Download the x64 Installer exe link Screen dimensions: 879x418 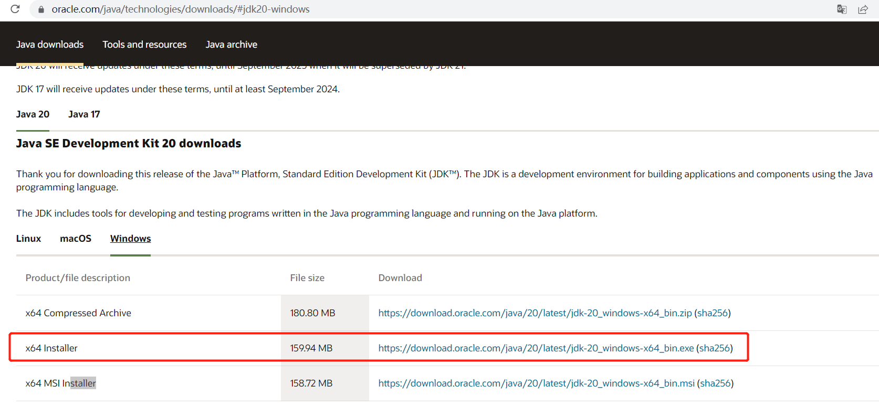tap(536, 348)
